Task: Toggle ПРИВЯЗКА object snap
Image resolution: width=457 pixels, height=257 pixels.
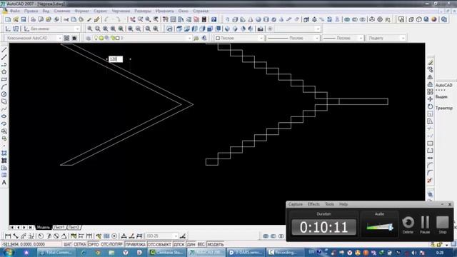Action: click(135, 244)
